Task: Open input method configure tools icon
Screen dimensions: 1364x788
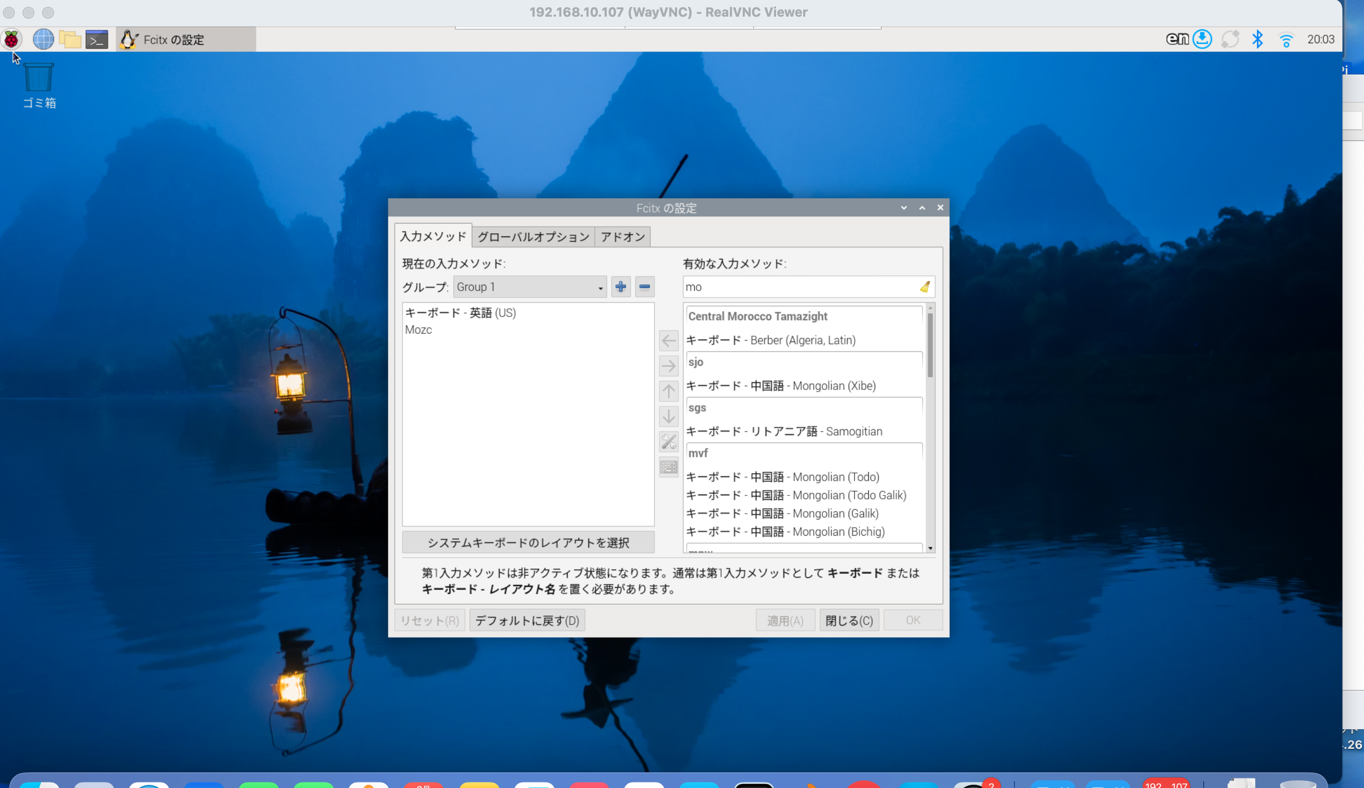Action: coord(668,442)
